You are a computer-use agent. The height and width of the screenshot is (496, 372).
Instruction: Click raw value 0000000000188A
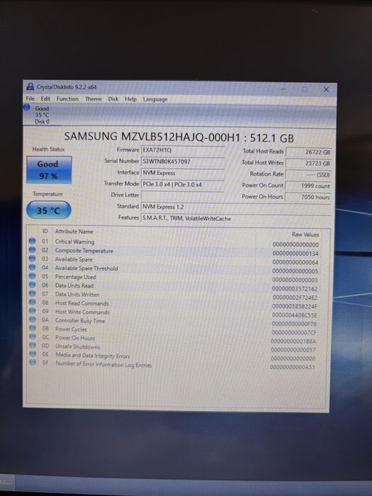click(x=293, y=341)
